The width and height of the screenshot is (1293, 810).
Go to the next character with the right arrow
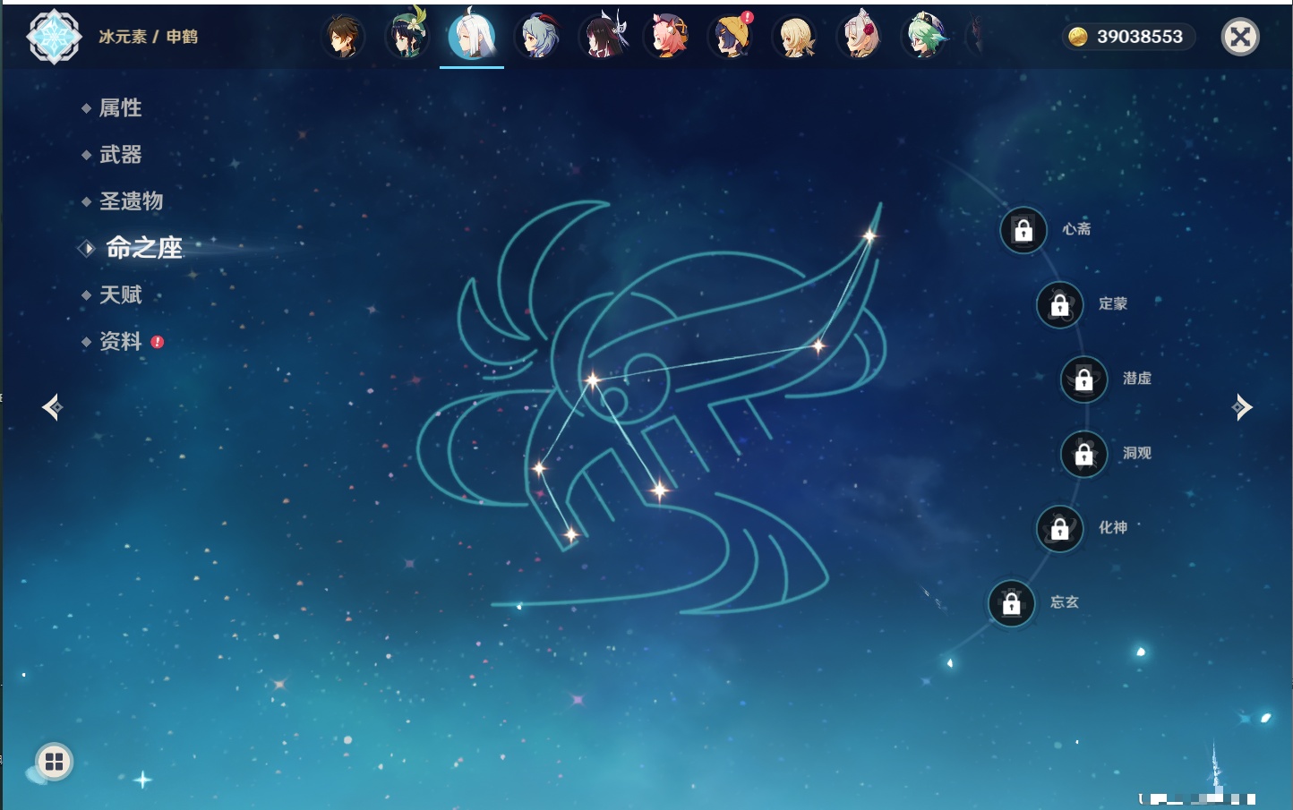(1242, 407)
